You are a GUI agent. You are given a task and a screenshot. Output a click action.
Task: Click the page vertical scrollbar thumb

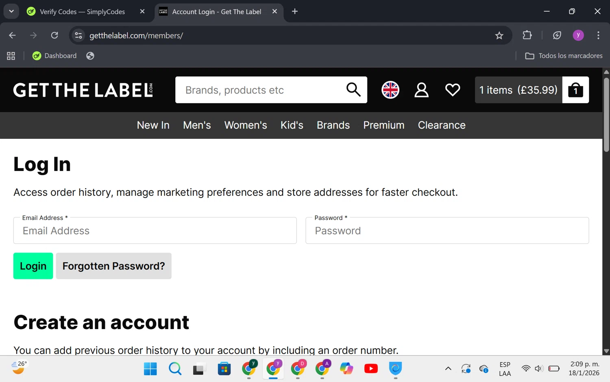(x=606, y=114)
